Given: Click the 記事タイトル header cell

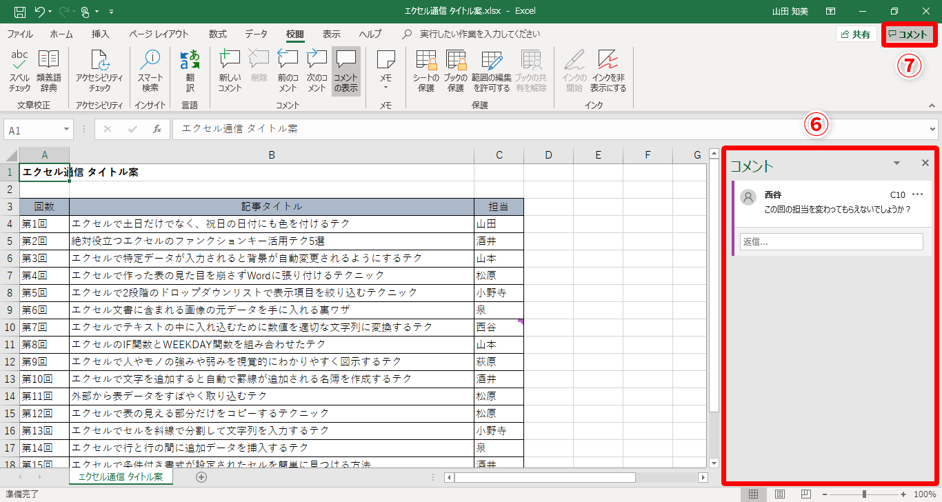Looking at the screenshot, I should [272, 206].
